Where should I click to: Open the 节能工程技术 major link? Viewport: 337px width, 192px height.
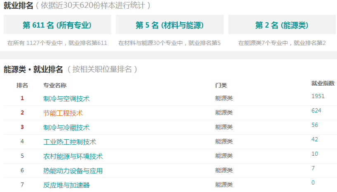click(x=63, y=113)
